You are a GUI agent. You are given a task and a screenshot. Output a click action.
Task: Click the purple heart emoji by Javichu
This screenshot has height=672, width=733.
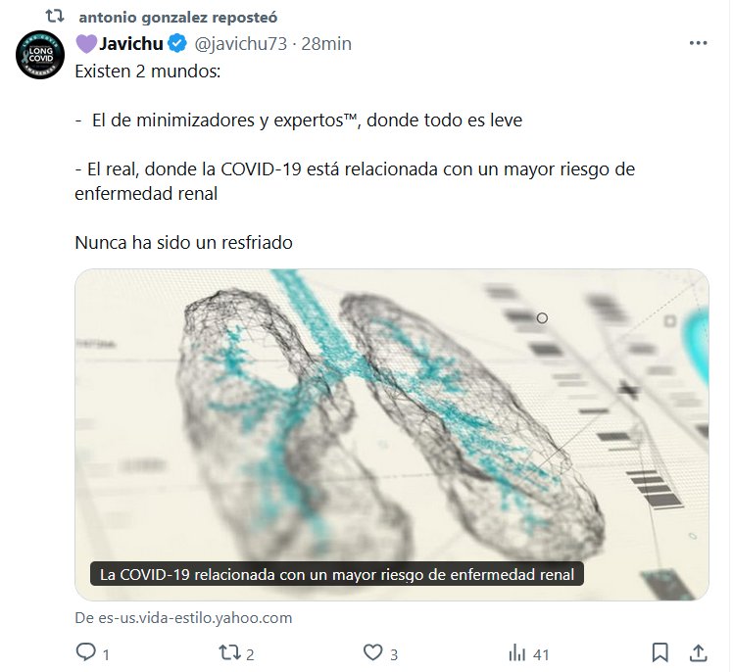tap(86, 44)
